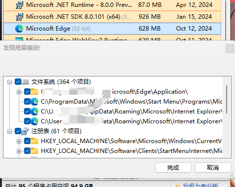The width and height of the screenshot is (235, 187).
Task: Uncheck HKEY_LOCAL_MACHINE StartMenuInternet checkbox
Action: (x=27, y=151)
